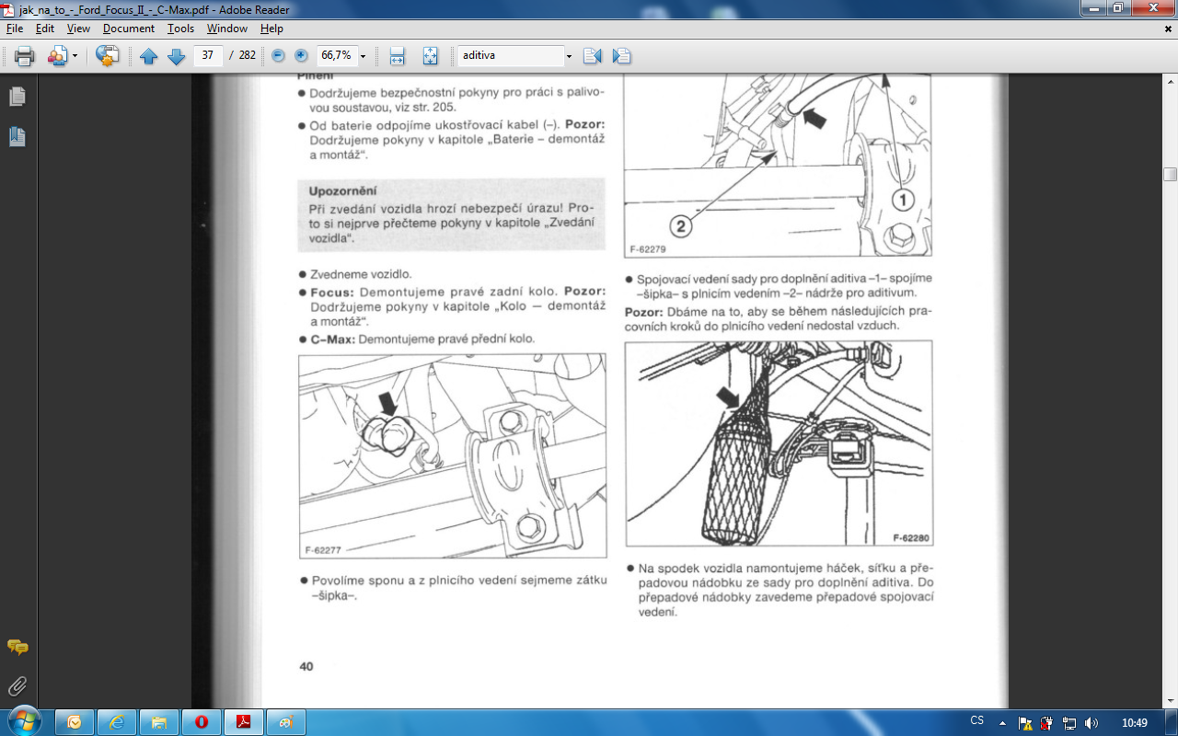The width and height of the screenshot is (1178, 736).
Task: Expand the collaborate button dropdown arrow
Action: [x=75, y=56]
